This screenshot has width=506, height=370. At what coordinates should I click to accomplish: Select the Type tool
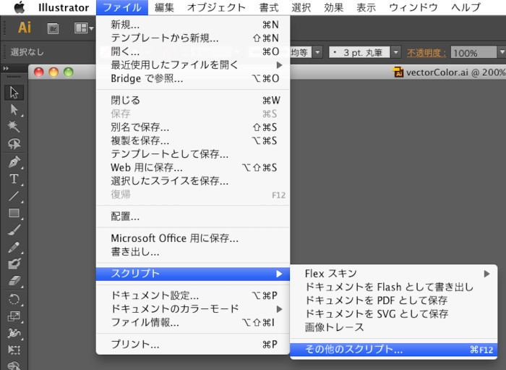pyautogui.click(x=14, y=179)
